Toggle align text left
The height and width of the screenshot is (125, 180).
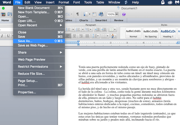pos(68,36)
